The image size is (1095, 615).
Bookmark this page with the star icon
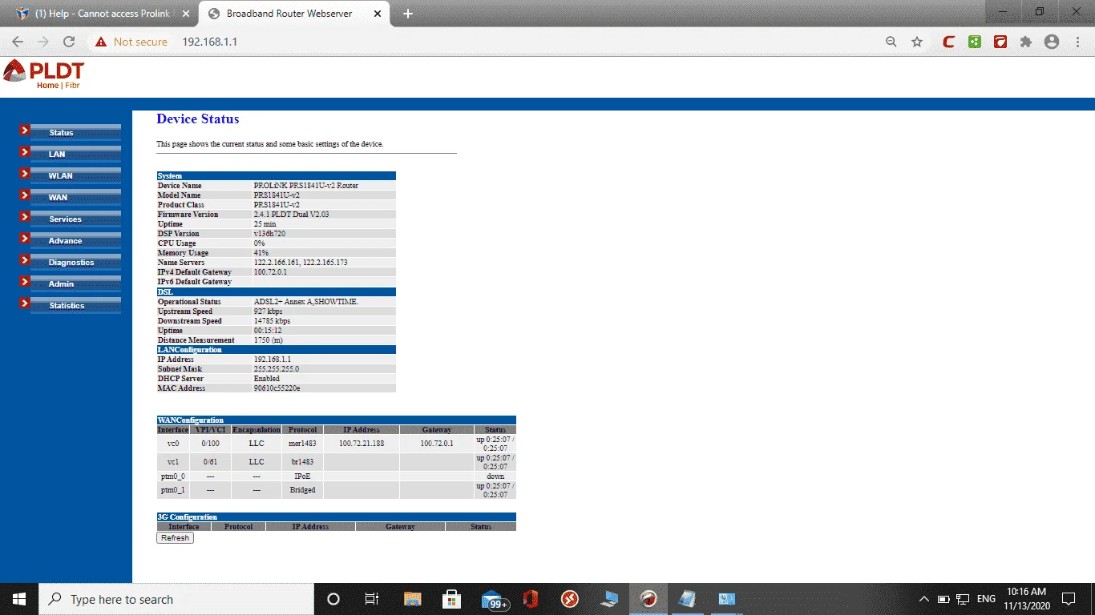(x=917, y=42)
